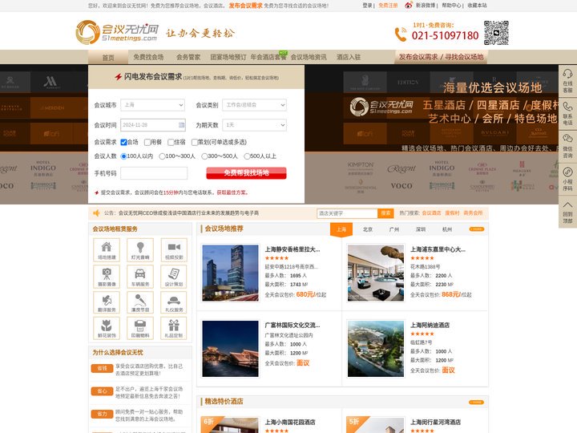Tick the 住宿 checkbox

(x=171, y=142)
